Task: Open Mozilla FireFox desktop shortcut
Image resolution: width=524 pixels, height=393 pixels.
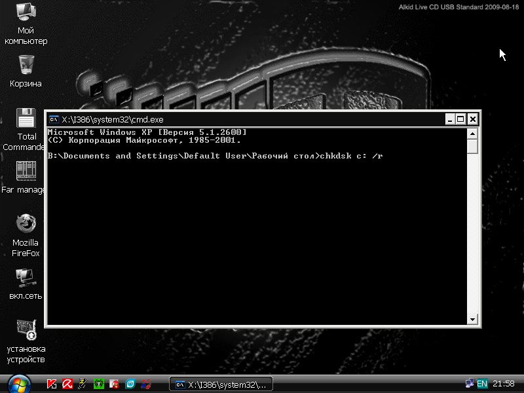Action: (x=26, y=236)
